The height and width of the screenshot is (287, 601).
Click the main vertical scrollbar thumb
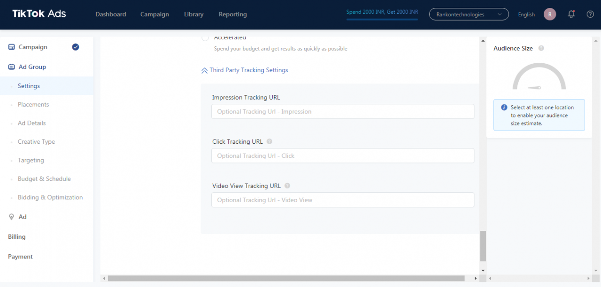(x=483, y=246)
